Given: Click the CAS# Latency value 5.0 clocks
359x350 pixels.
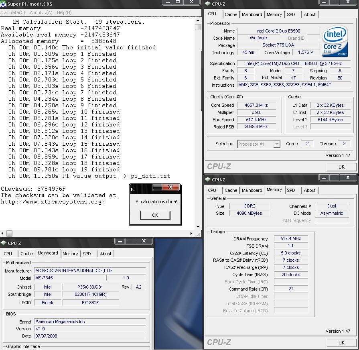Looking at the screenshot, I should (x=291, y=253).
